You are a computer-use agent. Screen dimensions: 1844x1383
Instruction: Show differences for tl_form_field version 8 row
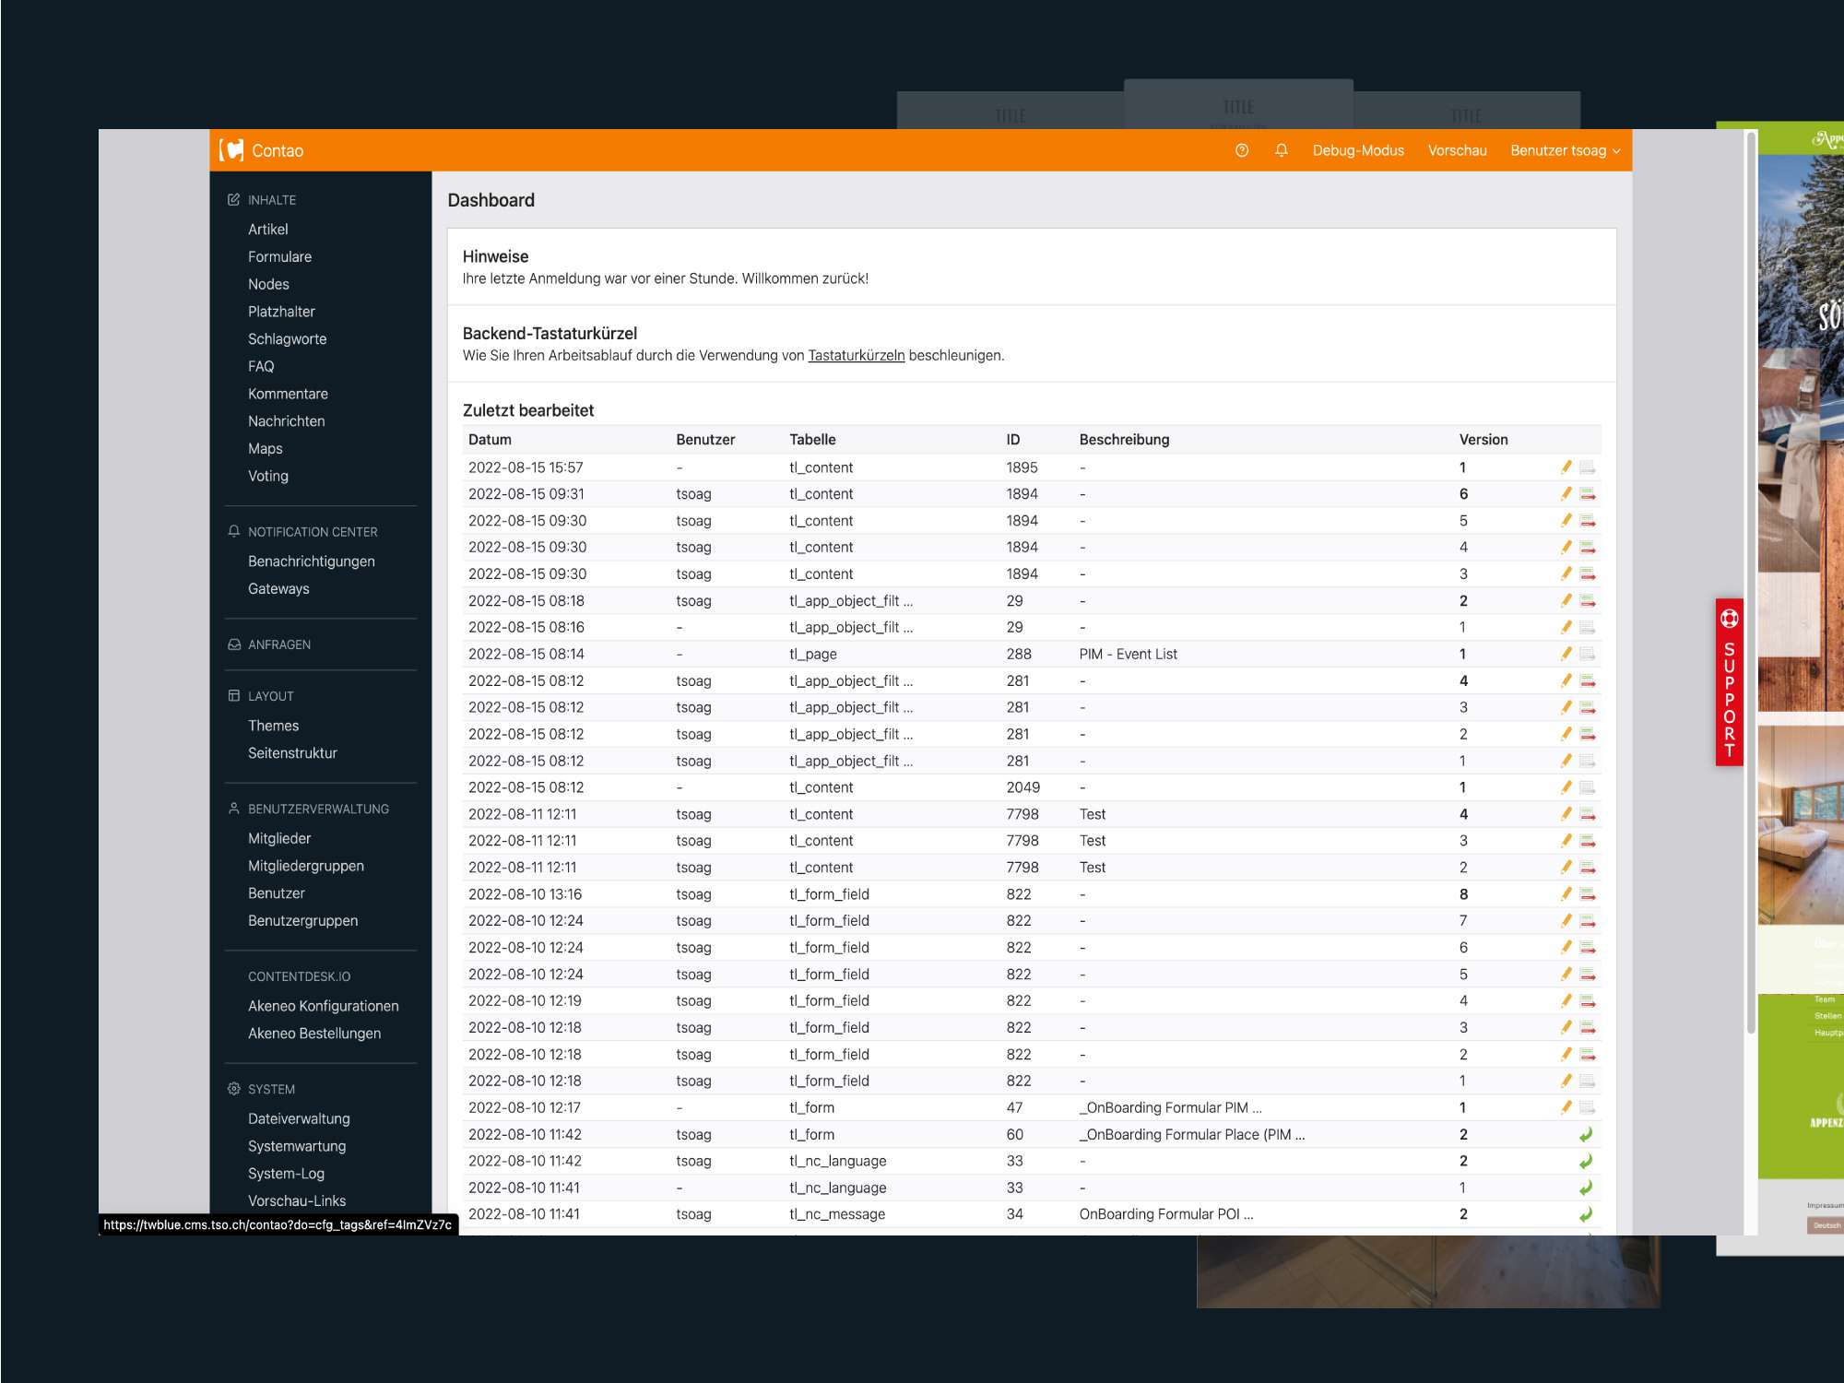(x=1588, y=894)
